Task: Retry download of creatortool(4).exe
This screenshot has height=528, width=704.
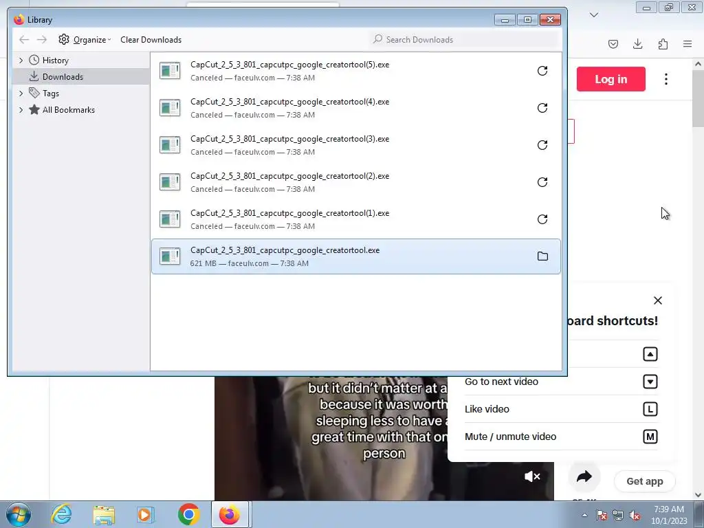Action: 542,108
